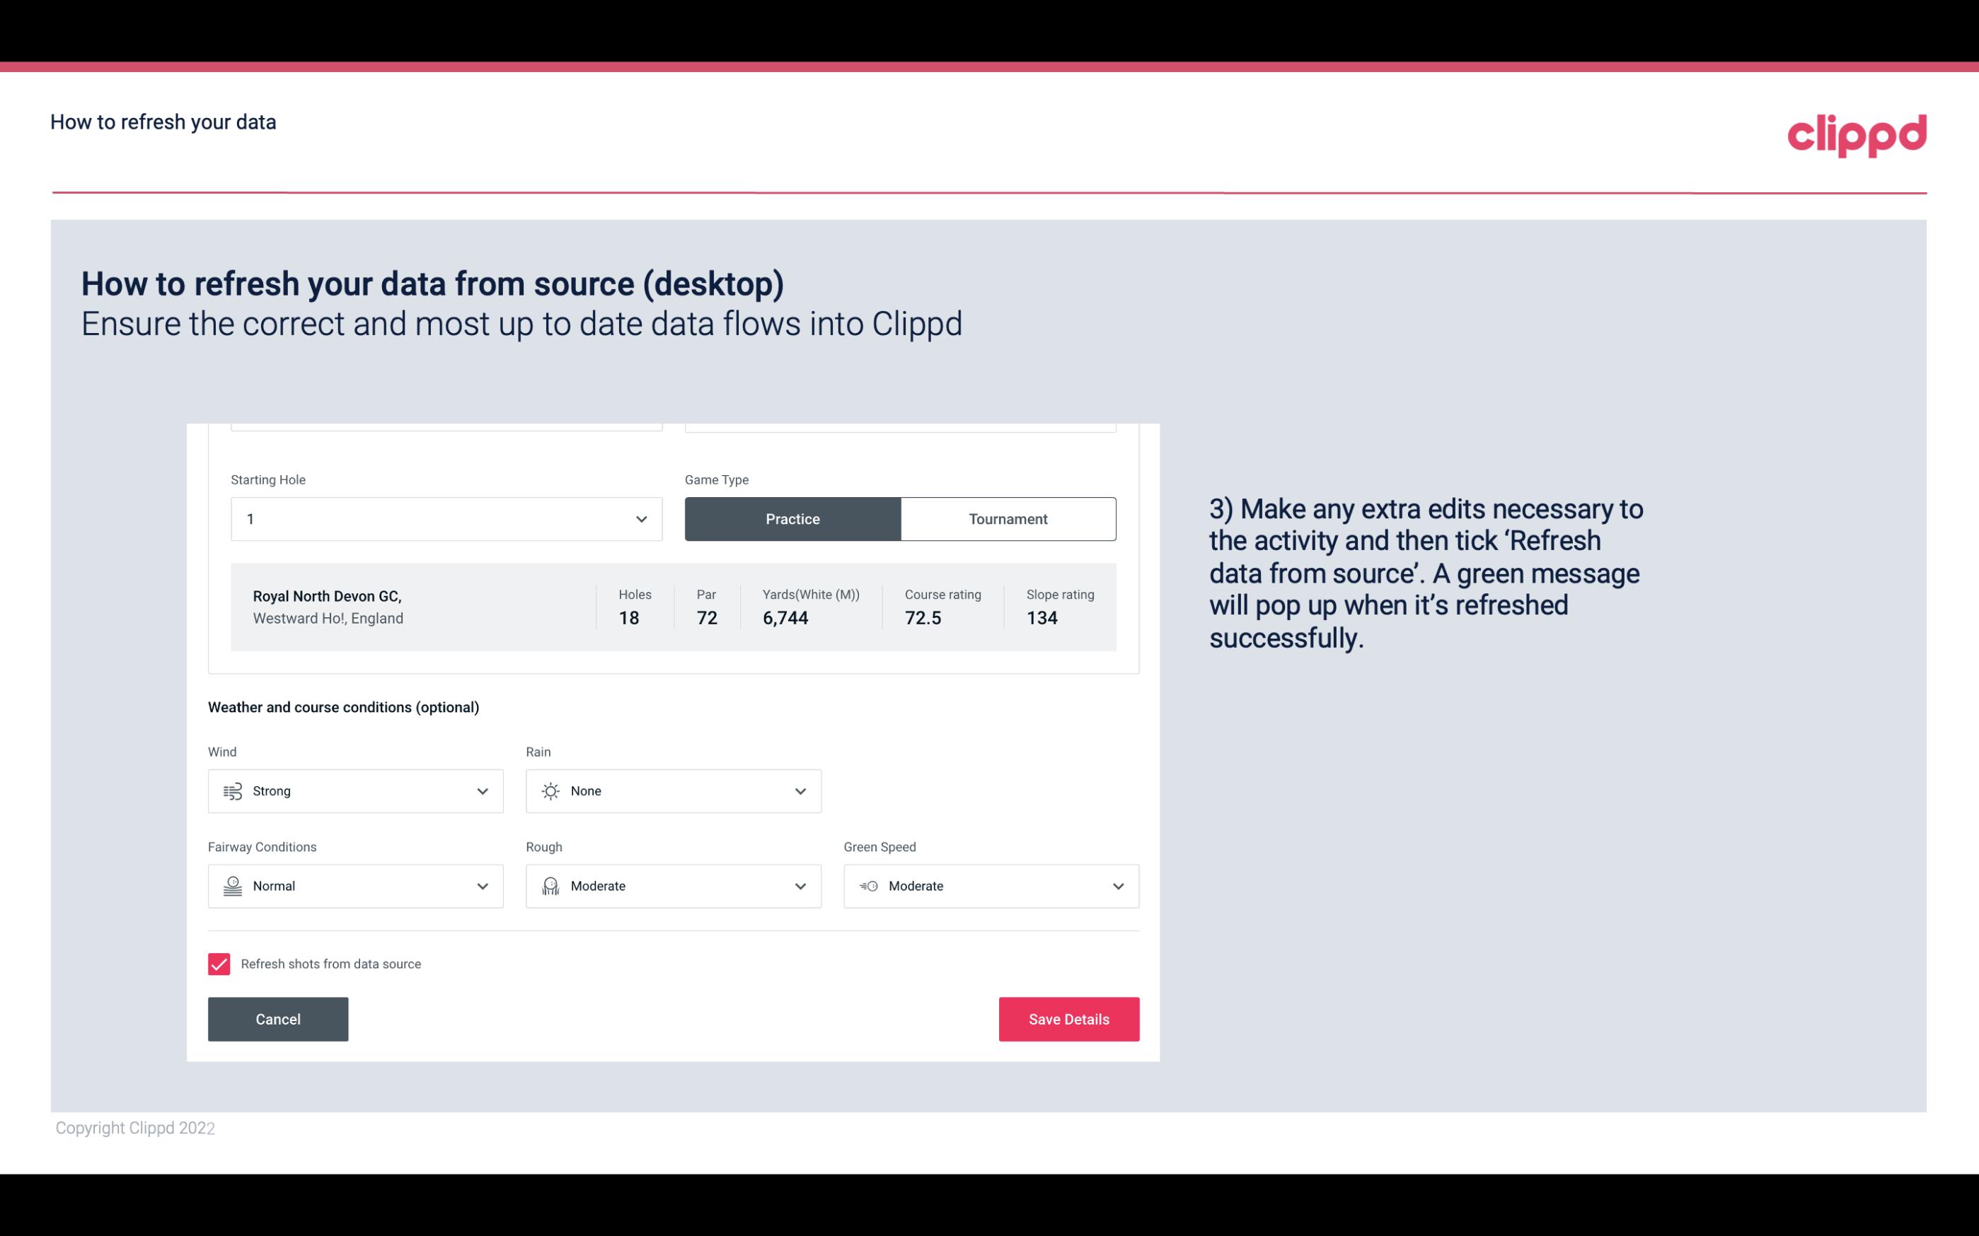Switch to Practice game type
Viewport: 1979px width, 1236px height.
[x=792, y=518]
